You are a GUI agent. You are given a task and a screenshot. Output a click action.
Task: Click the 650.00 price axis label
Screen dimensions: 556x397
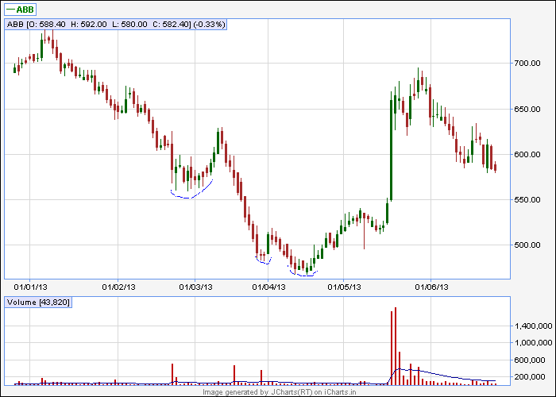tap(527, 110)
